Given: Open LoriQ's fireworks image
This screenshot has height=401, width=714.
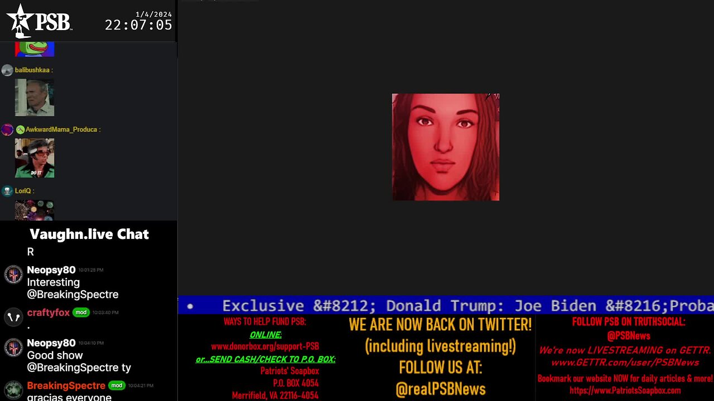Looking at the screenshot, I should (x=35, y=210).
